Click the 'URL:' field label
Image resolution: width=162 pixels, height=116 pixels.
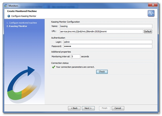(x=54, y=31)
